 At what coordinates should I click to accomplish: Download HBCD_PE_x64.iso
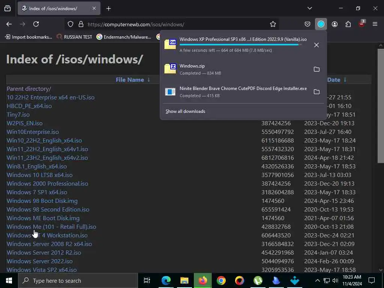click(x=29, y=106)
